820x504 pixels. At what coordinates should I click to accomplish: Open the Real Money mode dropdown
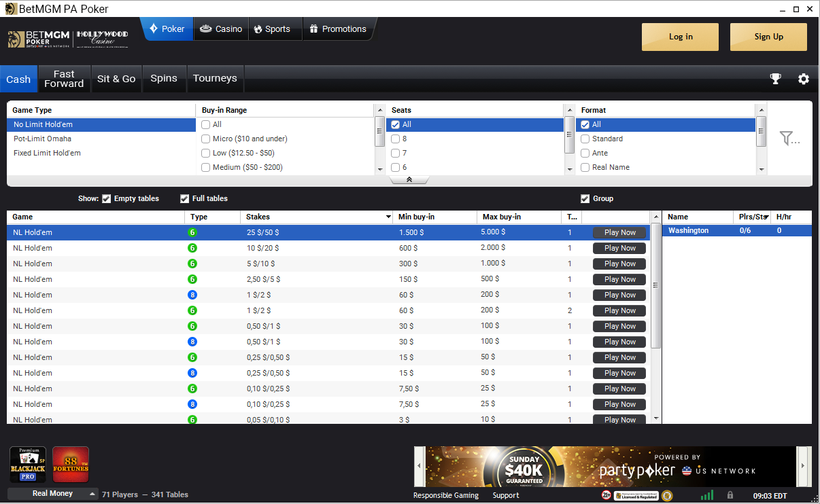[x=52, y=494]
